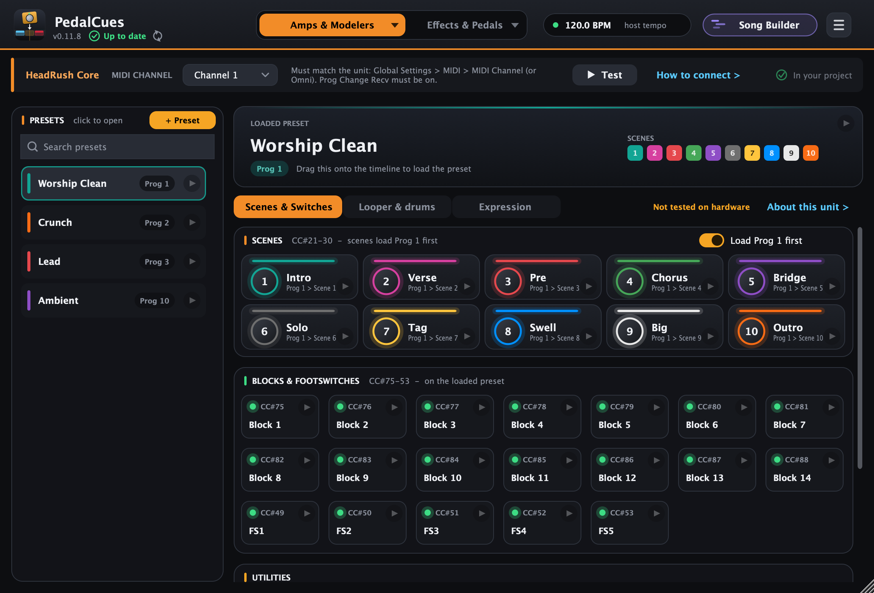Open Song Builder
This screenshot has height=593, width=874.
(x=760, y=25)
